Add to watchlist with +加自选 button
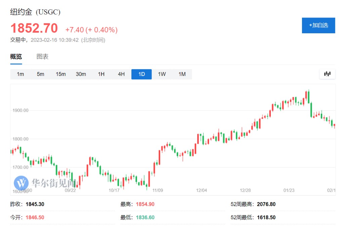Screen dimensions: 344x230 click(x=318, y=25)
